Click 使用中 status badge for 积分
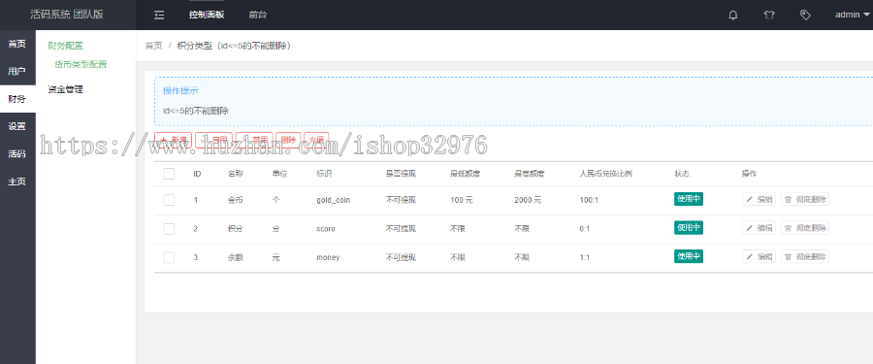Screen dimensions: 873x364 click(688, 227)
